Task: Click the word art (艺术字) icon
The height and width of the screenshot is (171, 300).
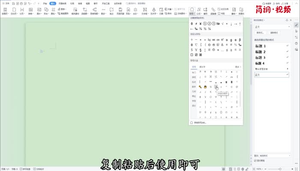Action: [154, 9]
